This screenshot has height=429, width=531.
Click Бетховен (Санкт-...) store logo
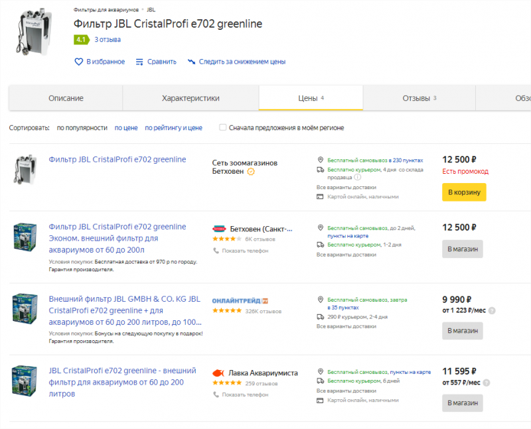[219, 229]
